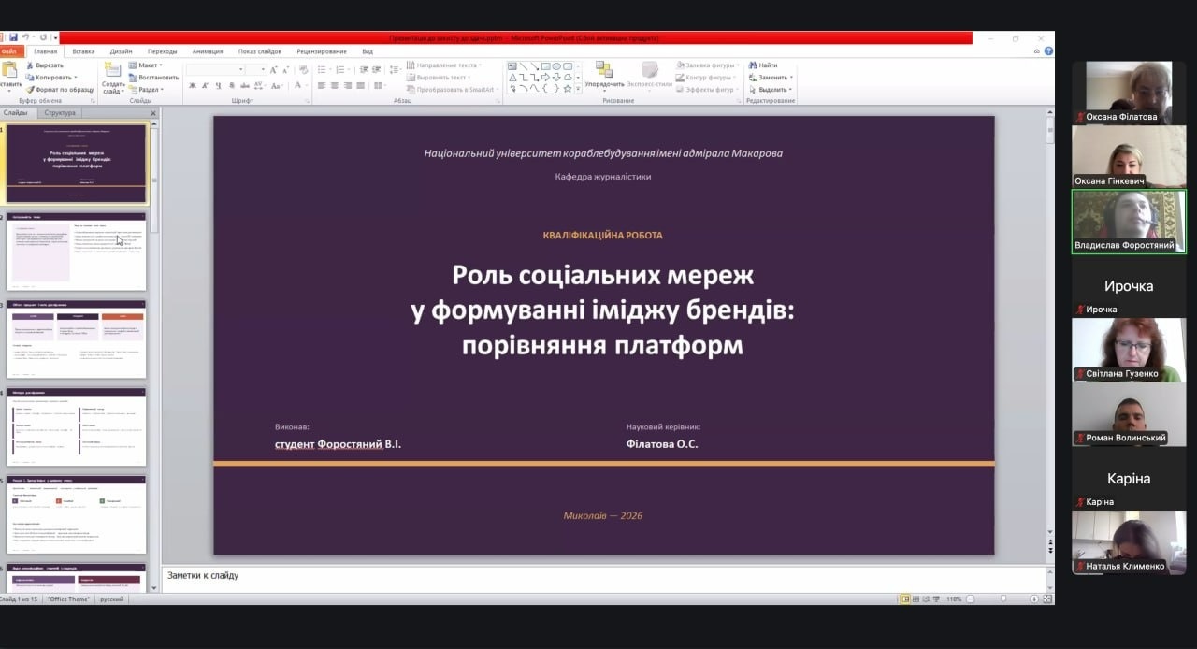The height and width of the screenshot is (649, 1197).
Task: Click the line spacing icon
Action: [393, 70]
